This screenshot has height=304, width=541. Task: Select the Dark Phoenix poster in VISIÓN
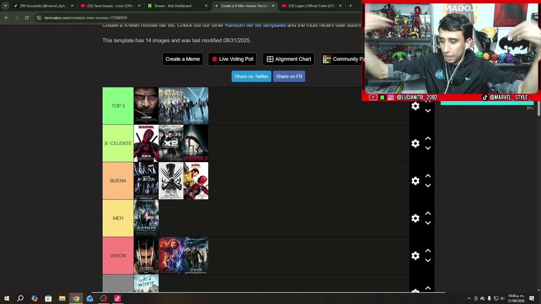[171, 256]
